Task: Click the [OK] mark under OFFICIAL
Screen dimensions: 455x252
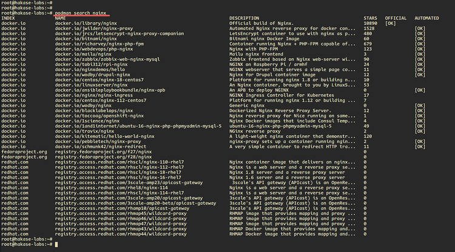Action: (391, 23)
